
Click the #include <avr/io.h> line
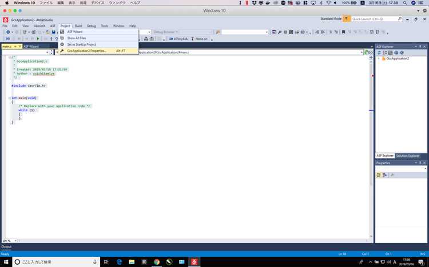click(29, 86)
